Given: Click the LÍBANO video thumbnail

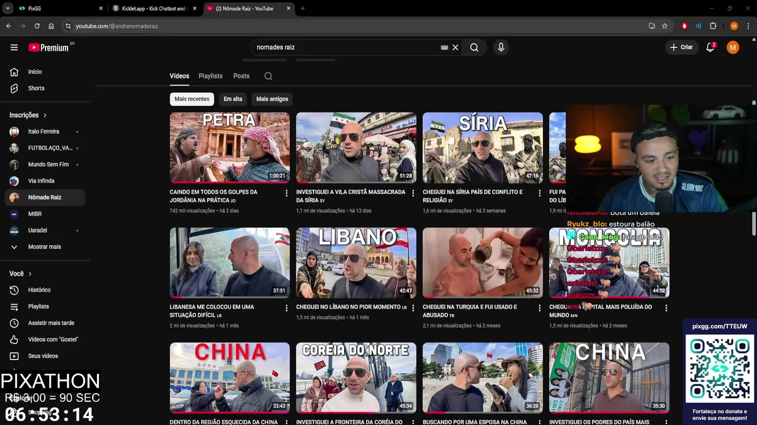Looking at the screenshot, I should (x=356, y=263).
